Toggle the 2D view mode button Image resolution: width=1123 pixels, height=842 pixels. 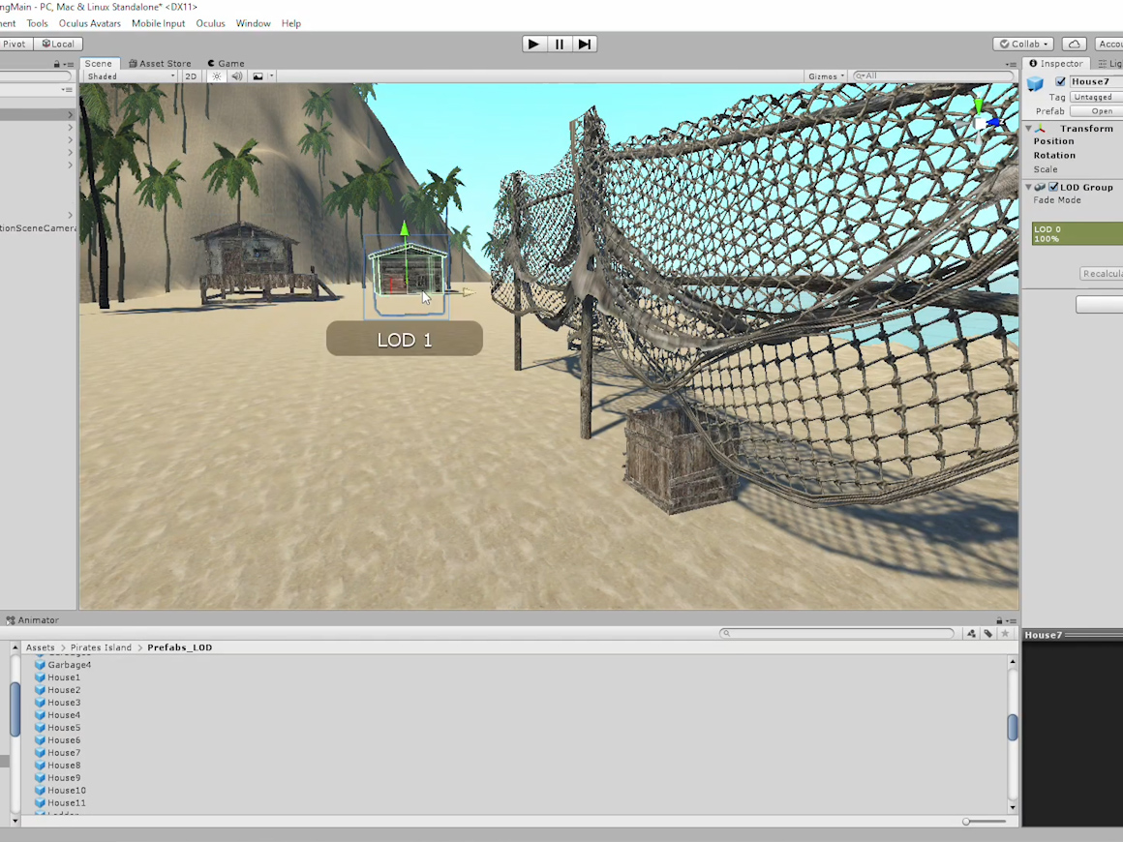(191, 76)
